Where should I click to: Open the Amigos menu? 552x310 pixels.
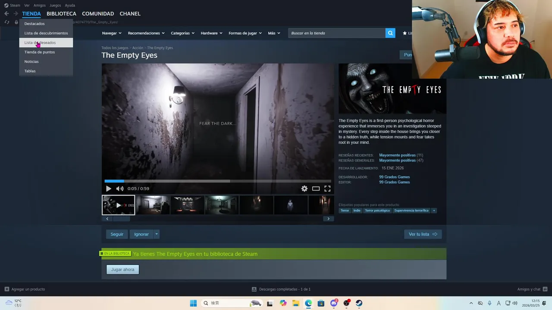tap(40, 5)
